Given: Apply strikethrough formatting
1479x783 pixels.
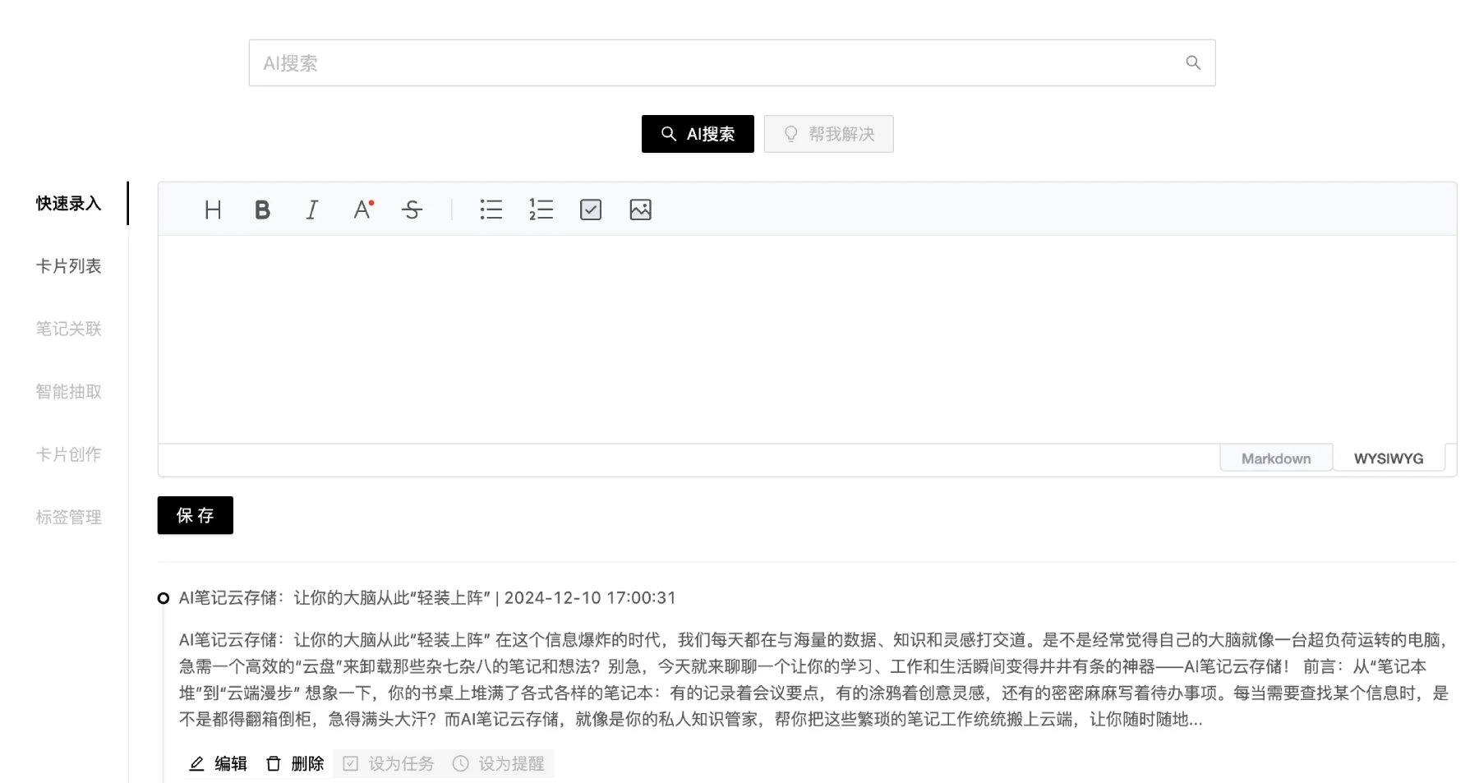Looking at the screenshot, I should (x=412, y=210).
